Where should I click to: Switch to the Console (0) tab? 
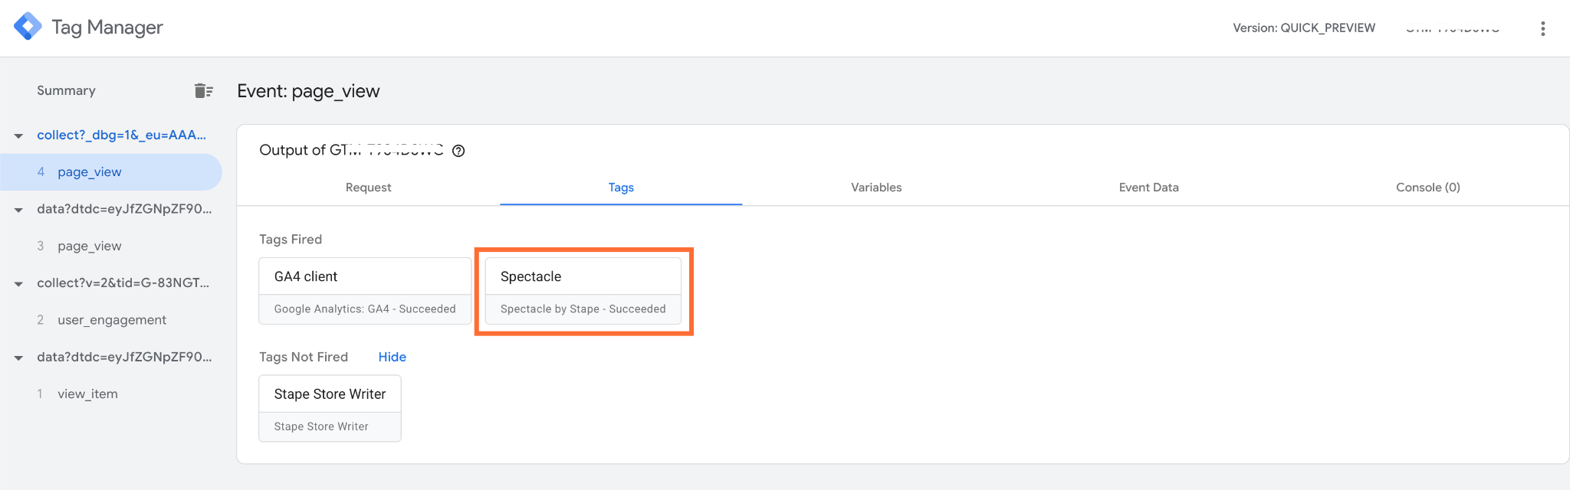click(x=1427, y=188)
